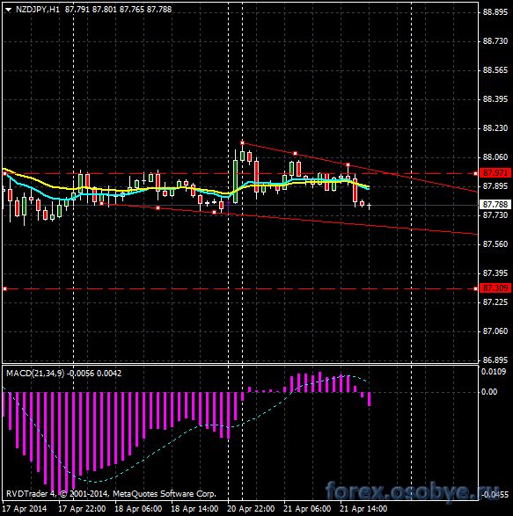The image size is (513, 516).
Task: Click the MACD(21,34,9) indicator label
Action: [x=35, y=374]
